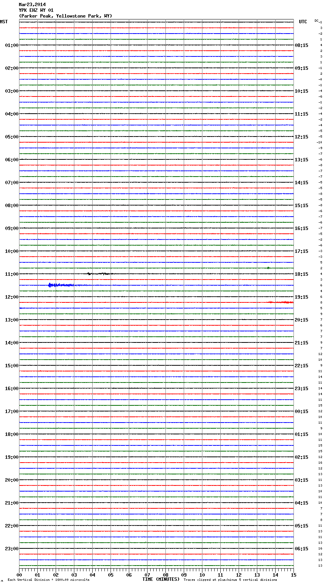
Task: Click the Traces clipped footer note
Action: tap(230, 580)
